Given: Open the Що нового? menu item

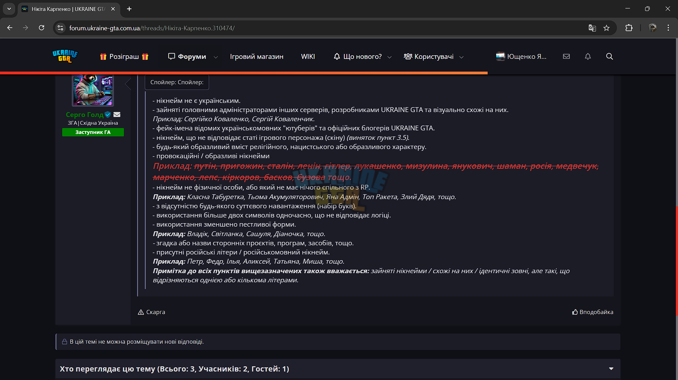Looking at the screenshot, I should 358,56.
